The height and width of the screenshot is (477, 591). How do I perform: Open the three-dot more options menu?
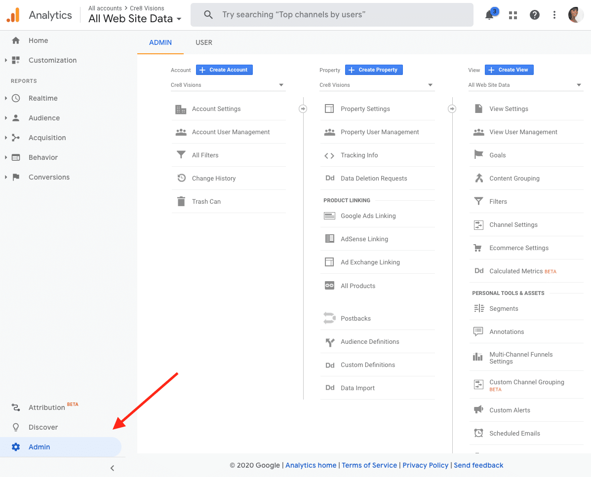click(x=554, y=15)
